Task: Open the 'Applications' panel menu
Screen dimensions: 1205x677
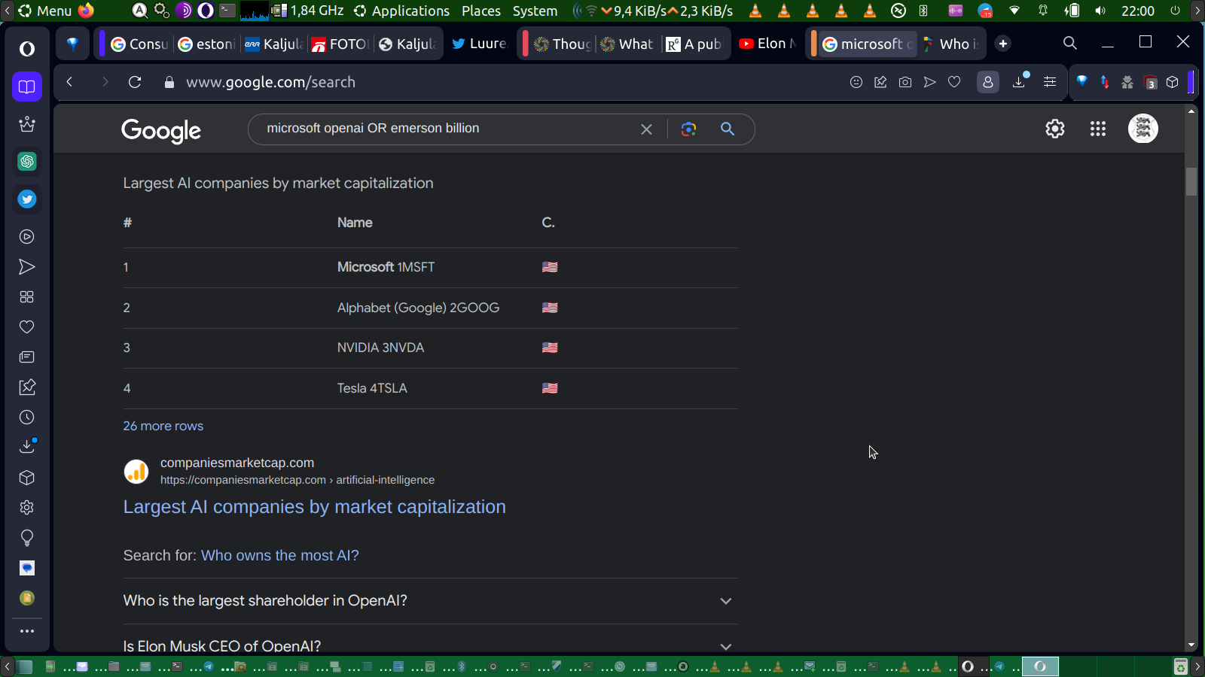Action: (x=402, y=11)
